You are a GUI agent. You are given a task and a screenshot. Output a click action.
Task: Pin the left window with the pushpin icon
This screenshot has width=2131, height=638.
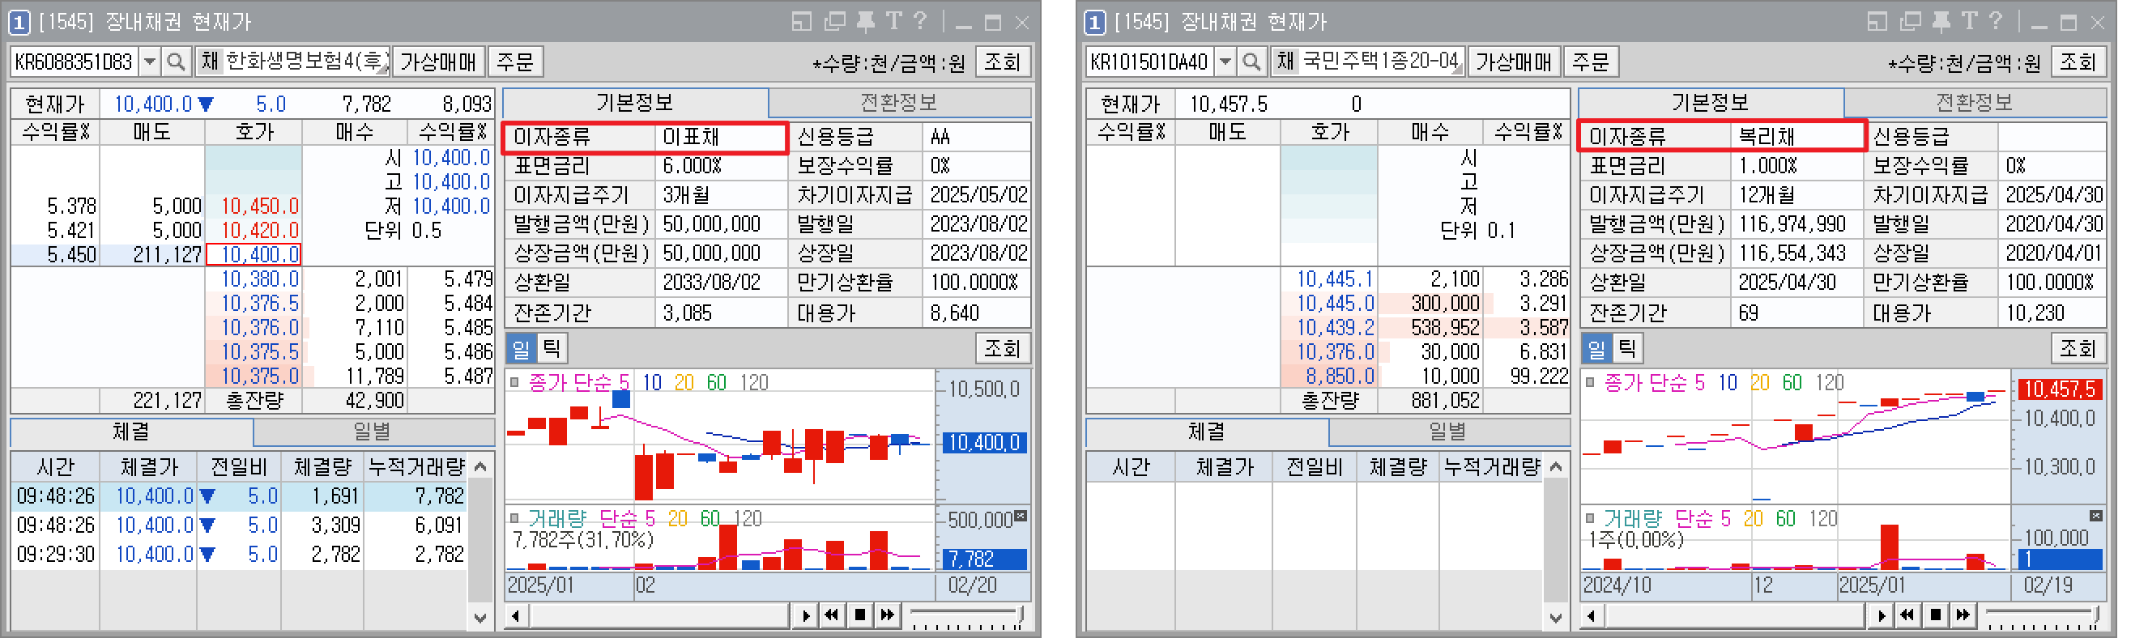coord(865,22)
